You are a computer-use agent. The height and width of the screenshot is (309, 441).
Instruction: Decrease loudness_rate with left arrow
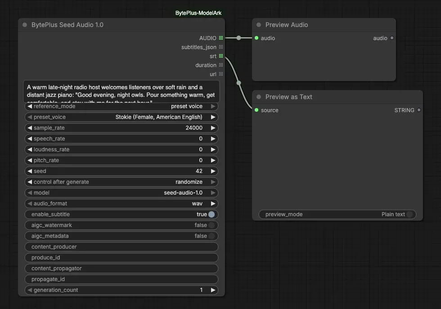pos(30,150)
